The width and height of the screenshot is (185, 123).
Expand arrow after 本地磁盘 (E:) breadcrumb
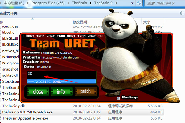pyautogui.click(x=28, y=3)
